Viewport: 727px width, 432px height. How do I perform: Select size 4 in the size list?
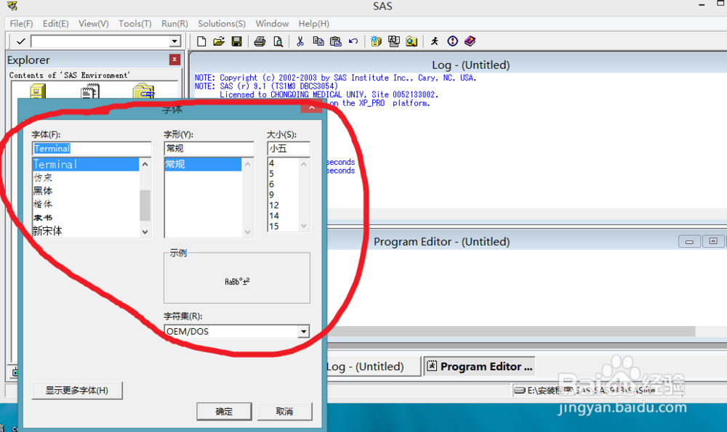[x=284, y=163]
